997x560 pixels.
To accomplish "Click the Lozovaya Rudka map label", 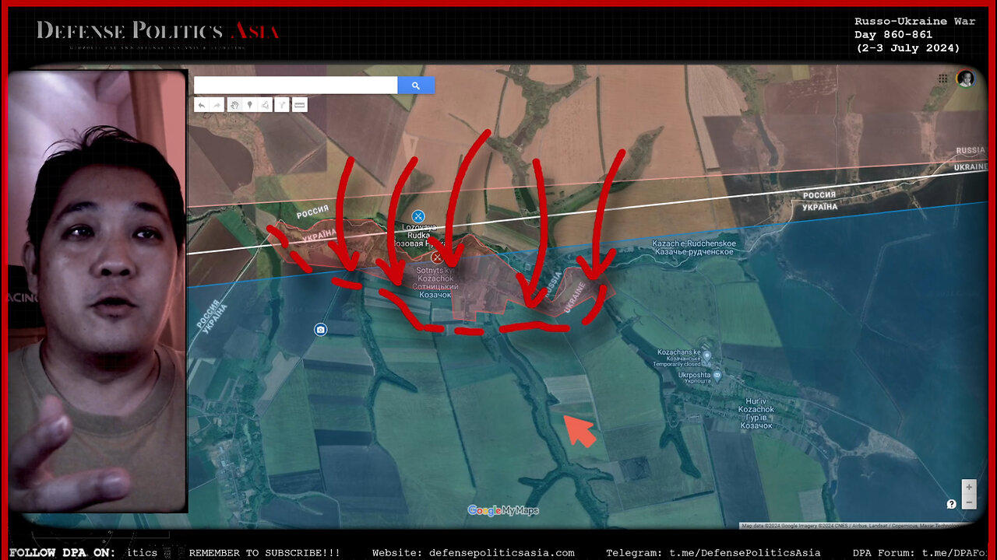I will 419,236.
